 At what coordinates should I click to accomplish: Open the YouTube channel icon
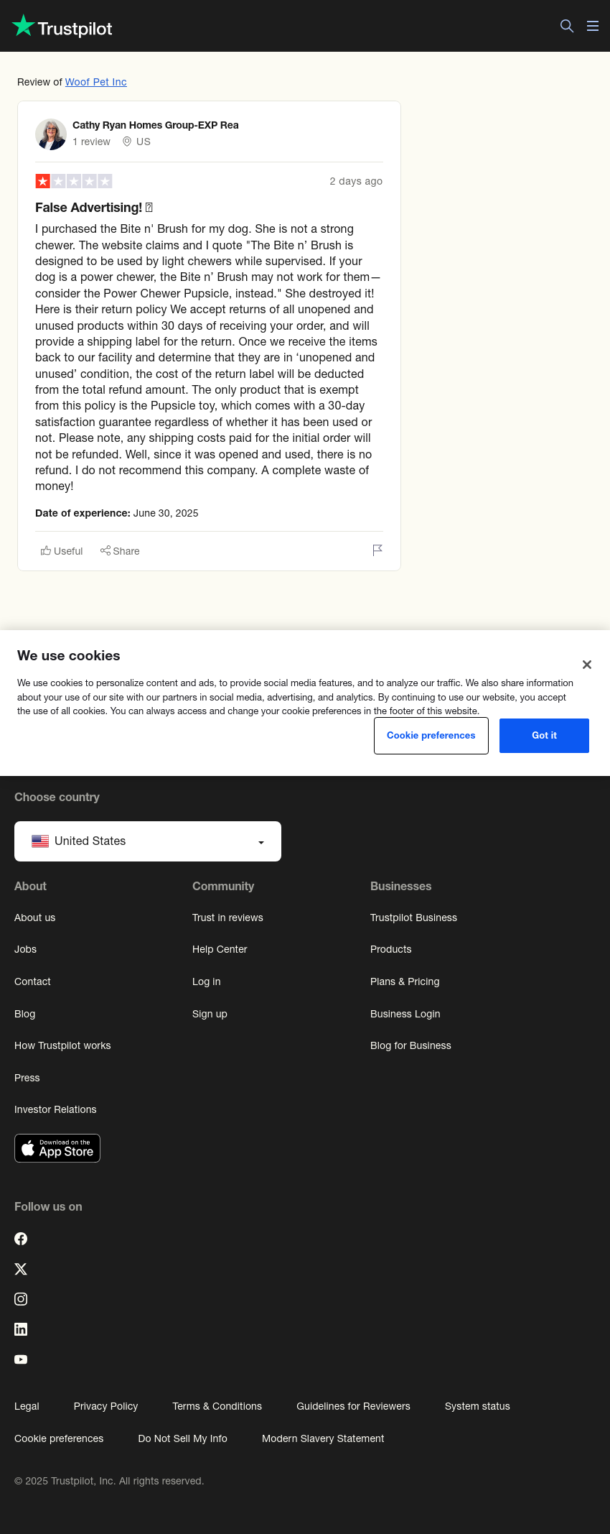click(21, 1359)
